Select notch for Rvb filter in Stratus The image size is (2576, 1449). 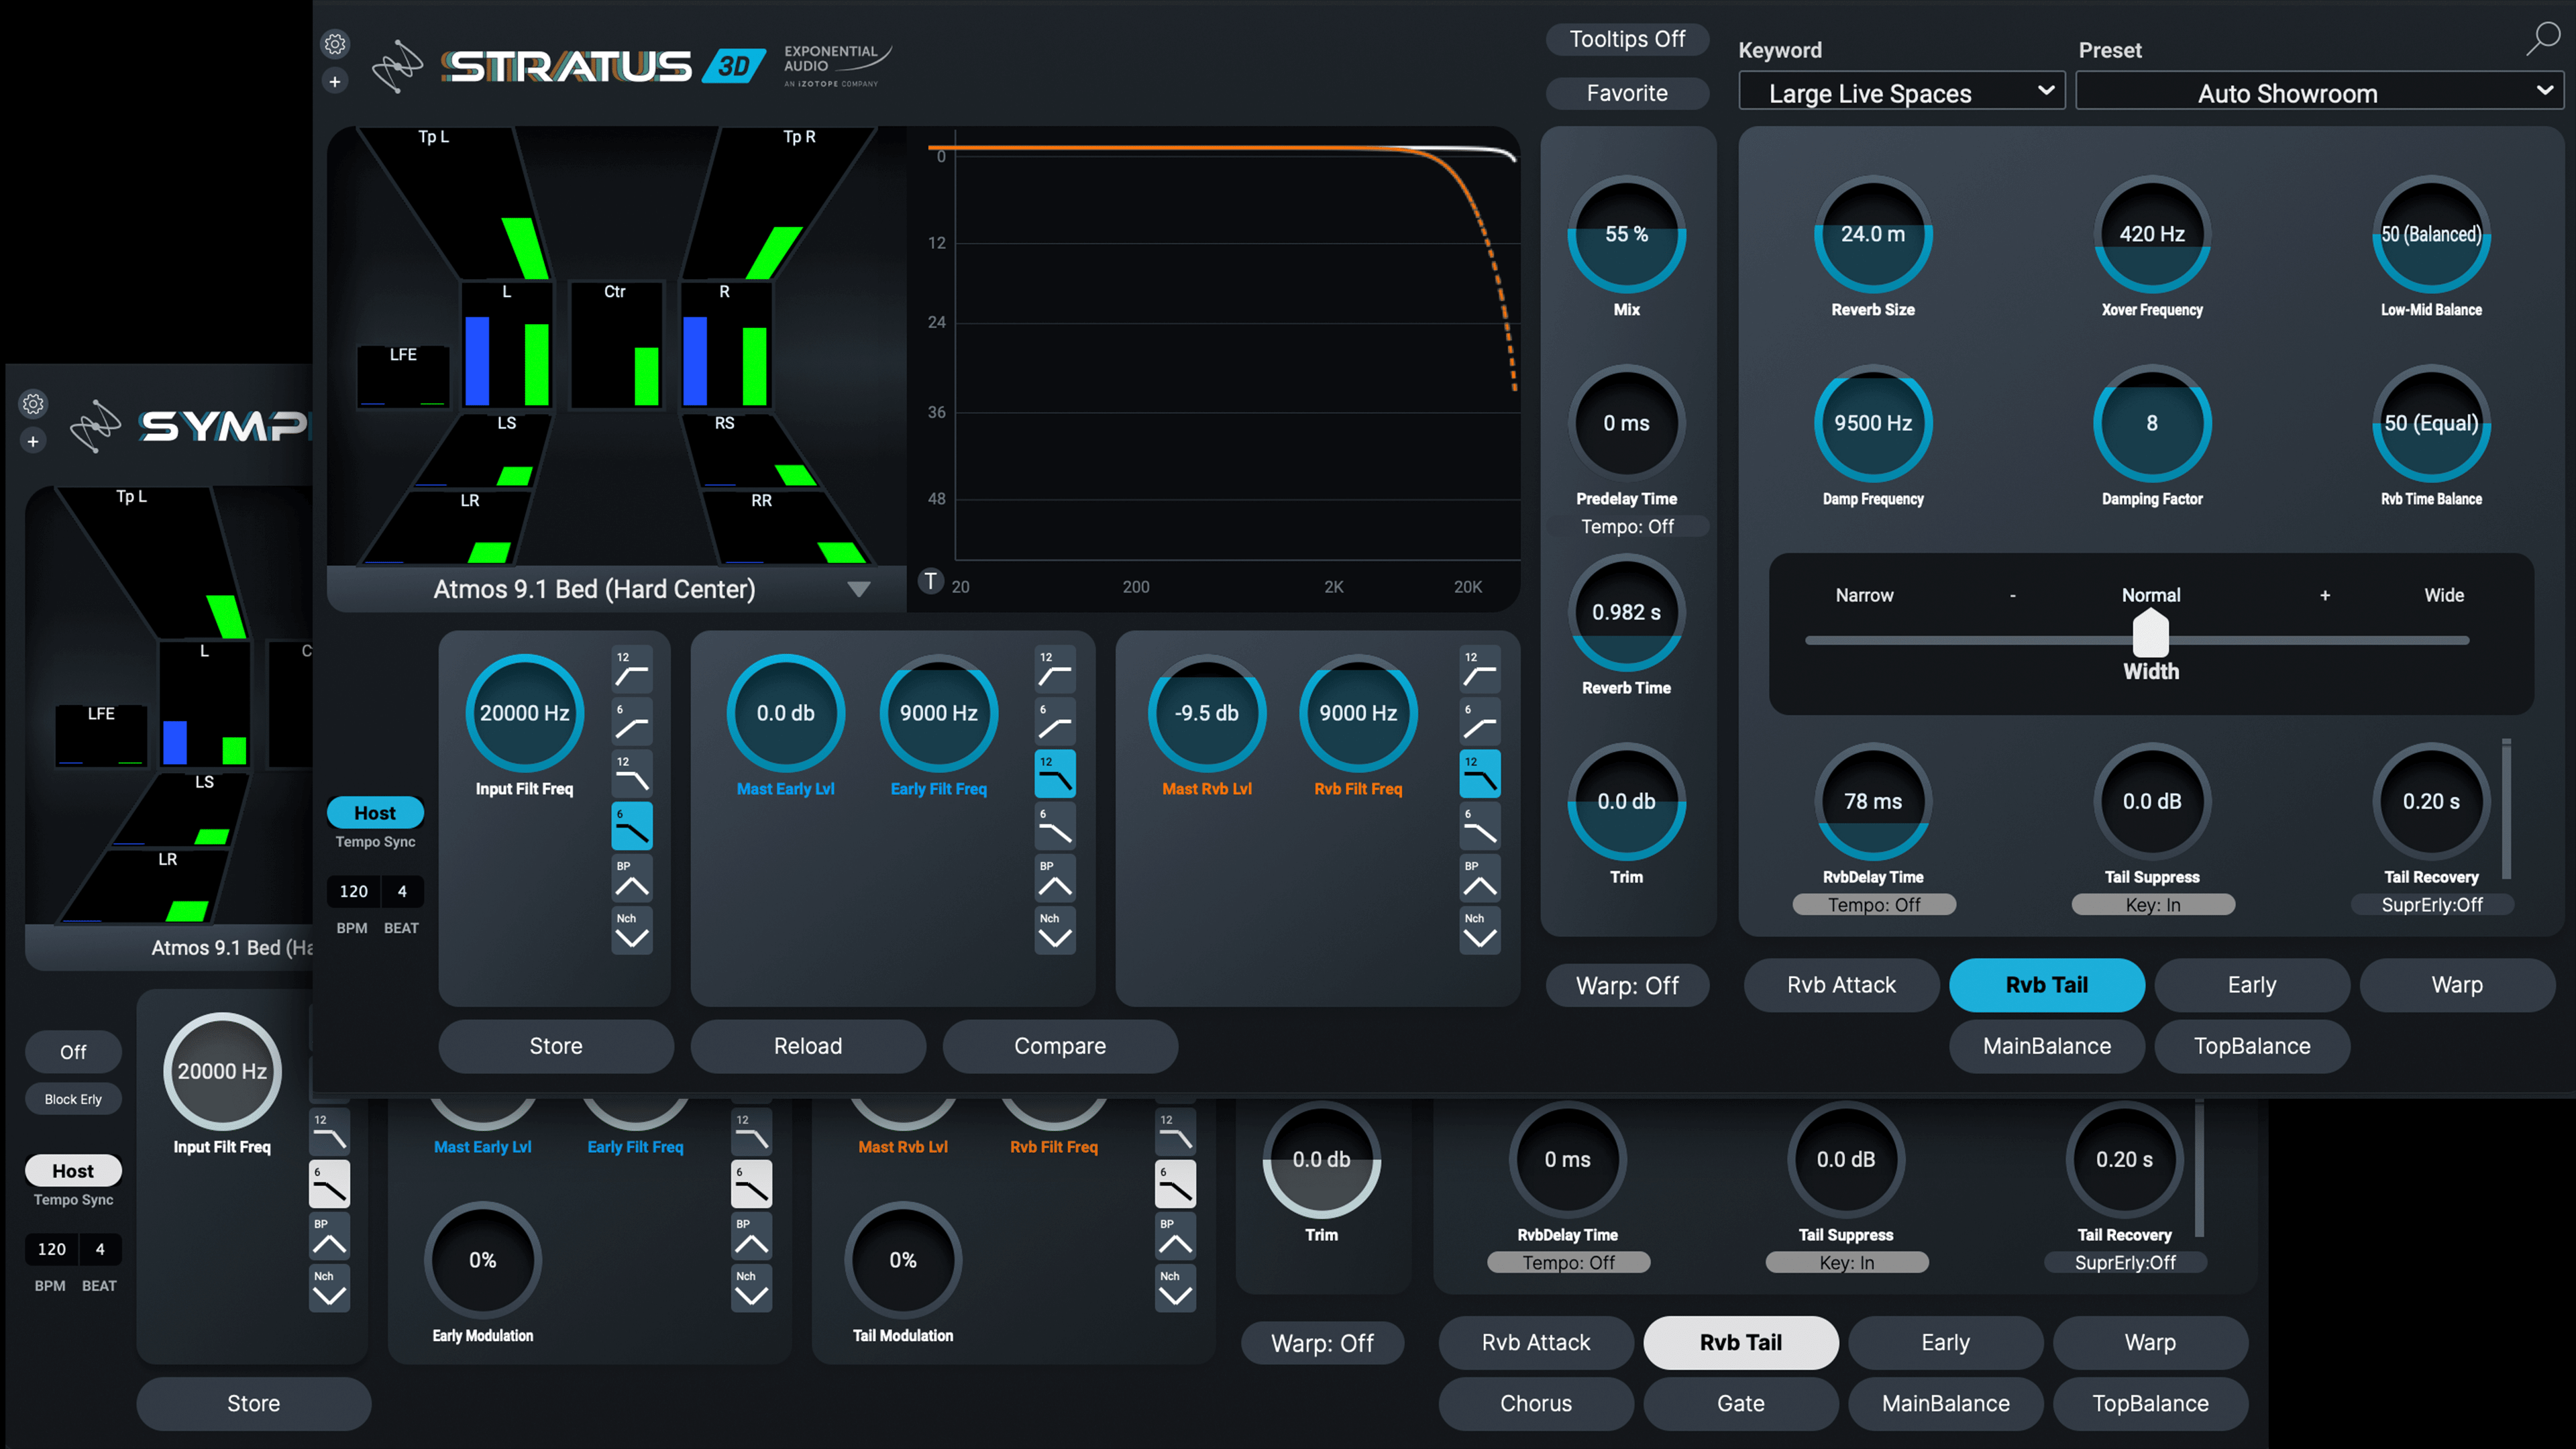point(1480,930)
